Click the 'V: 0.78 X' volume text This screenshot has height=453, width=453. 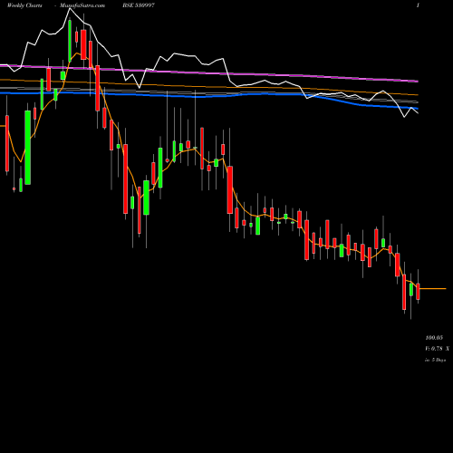(437, 349)
